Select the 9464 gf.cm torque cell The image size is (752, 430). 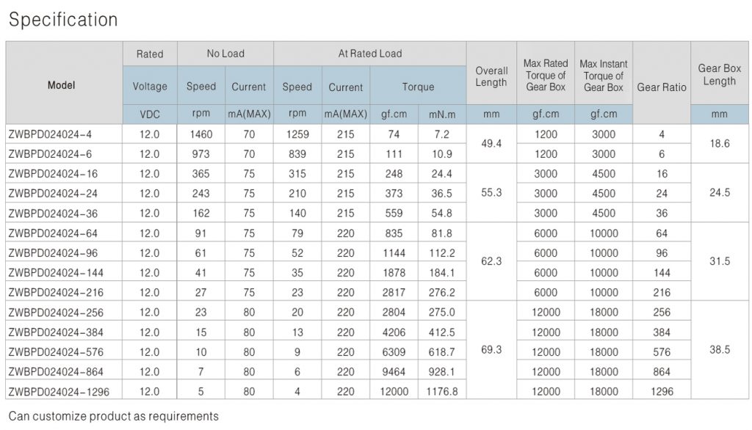tap(394, 371)
